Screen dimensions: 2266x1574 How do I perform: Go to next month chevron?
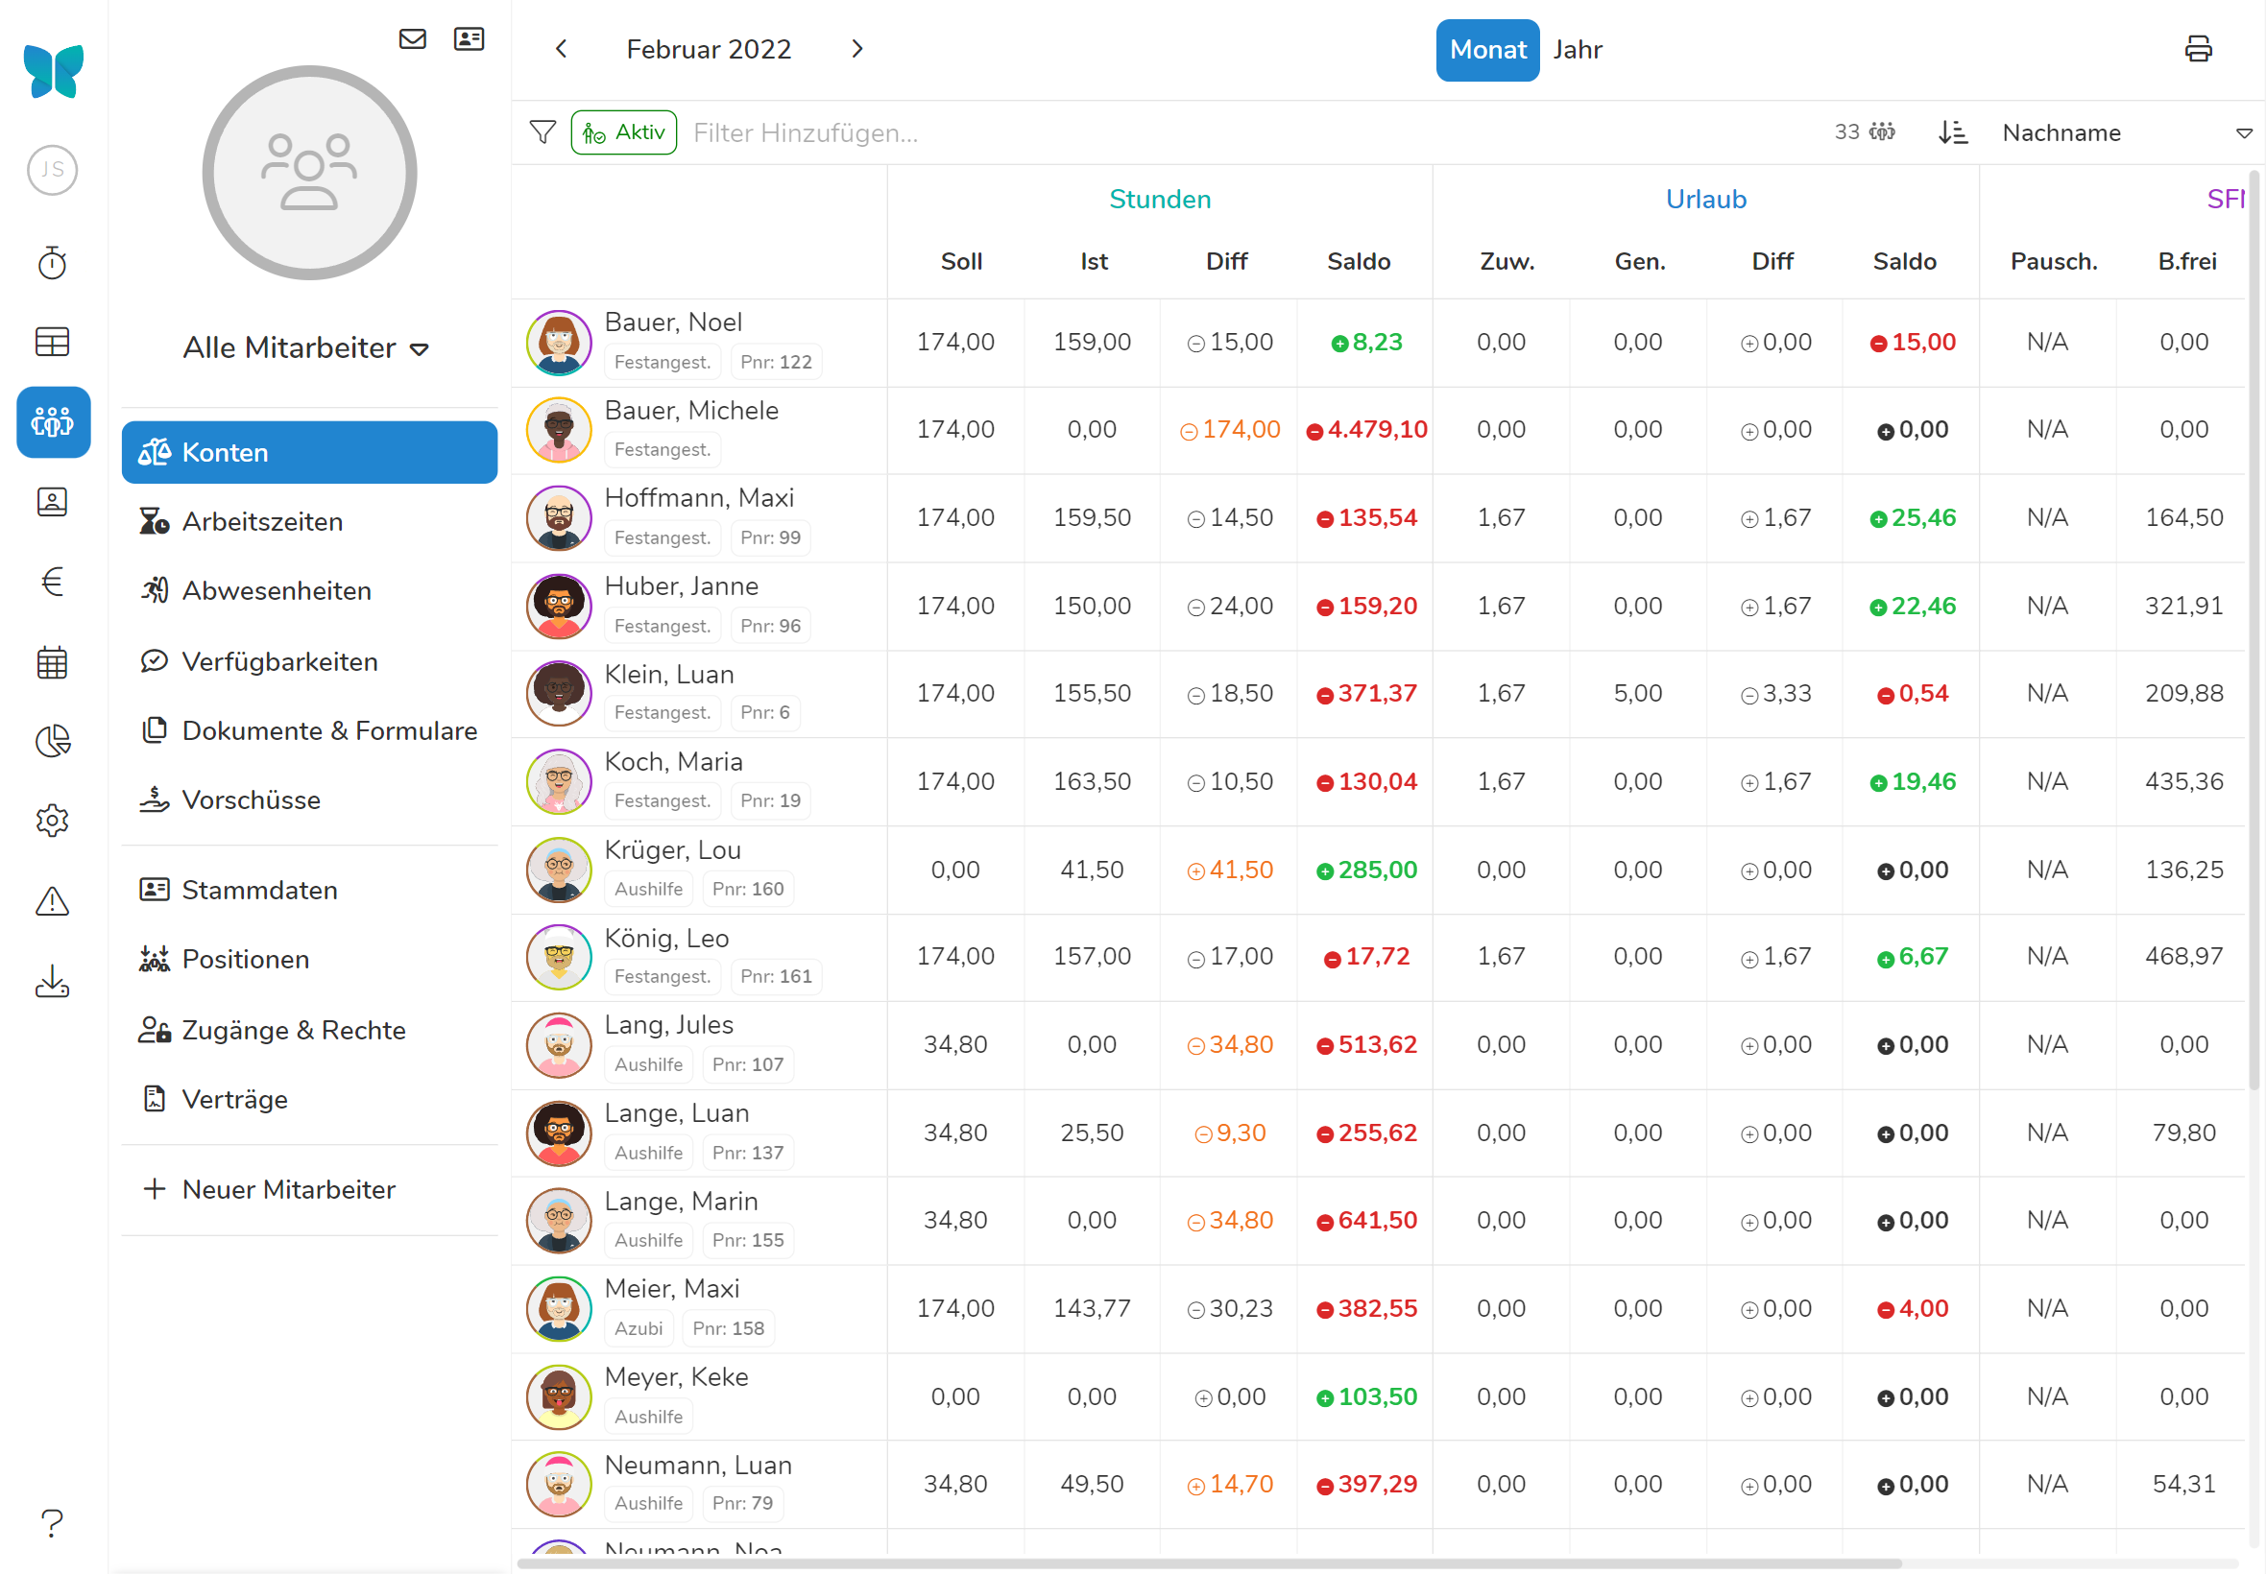[856, 49]
